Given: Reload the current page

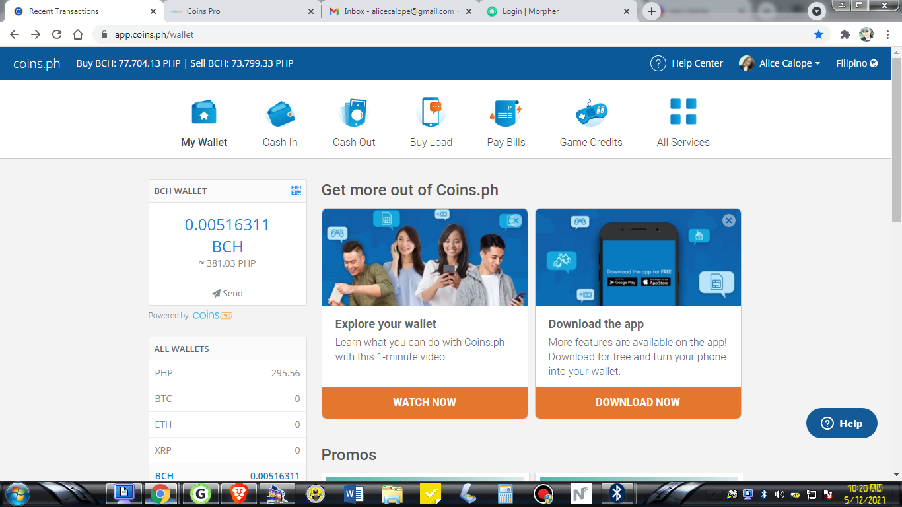Looking at the screenshot, I should 57,34.
